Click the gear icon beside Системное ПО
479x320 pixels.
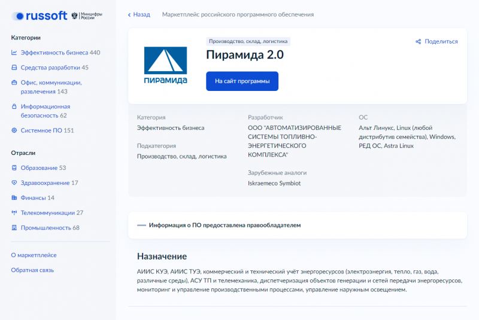click(x=14, y=130)
